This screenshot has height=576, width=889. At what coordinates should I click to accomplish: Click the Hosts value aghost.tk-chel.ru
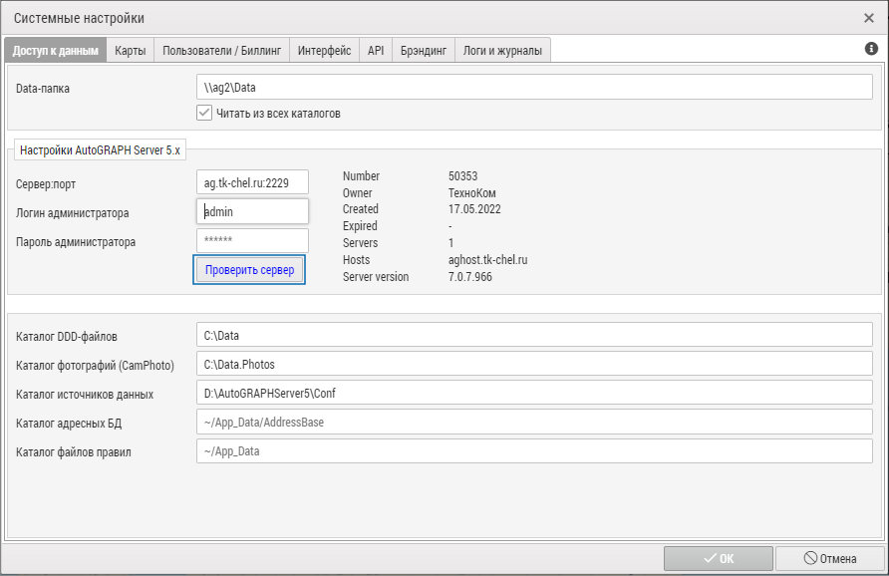(487, 260)
